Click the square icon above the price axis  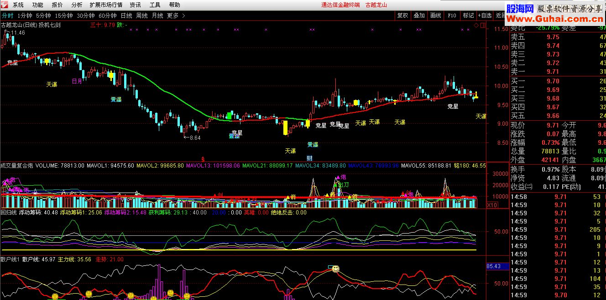pos(483,25)
